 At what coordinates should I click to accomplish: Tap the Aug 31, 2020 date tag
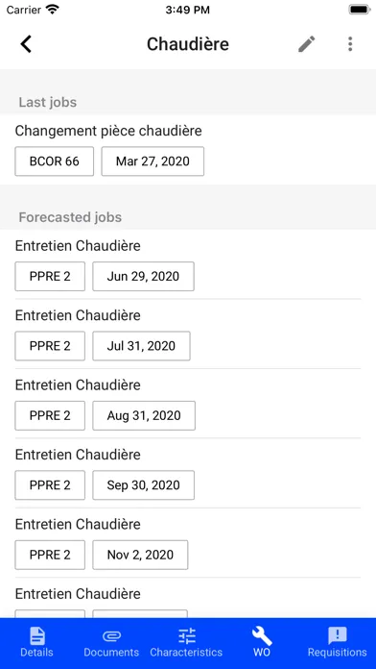[144, 415]
